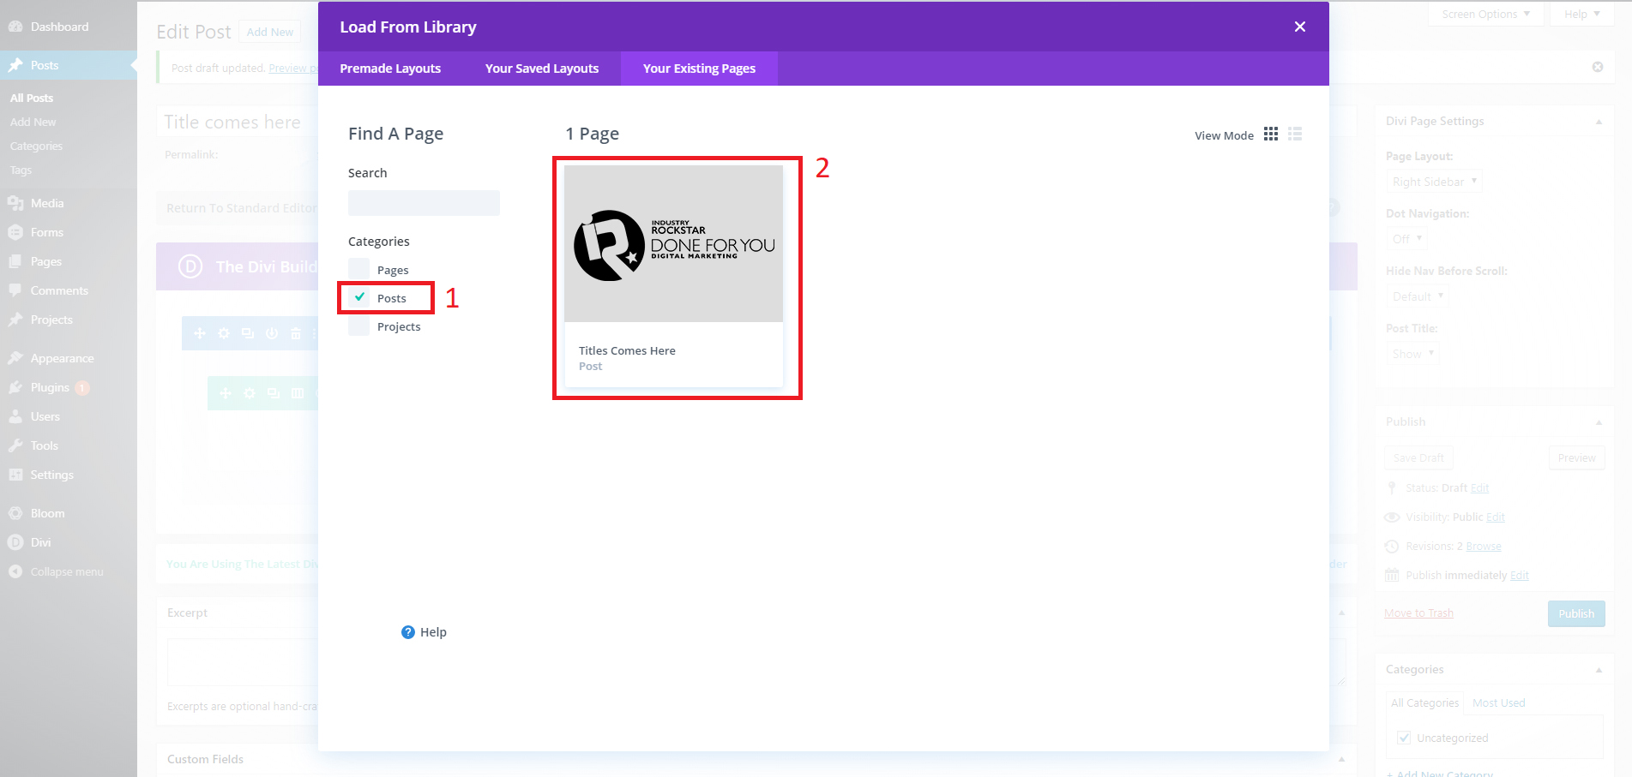
Task: Toggle the Uncategorized checkbox
Action: pyautogui.click(x=1404, y=738)
